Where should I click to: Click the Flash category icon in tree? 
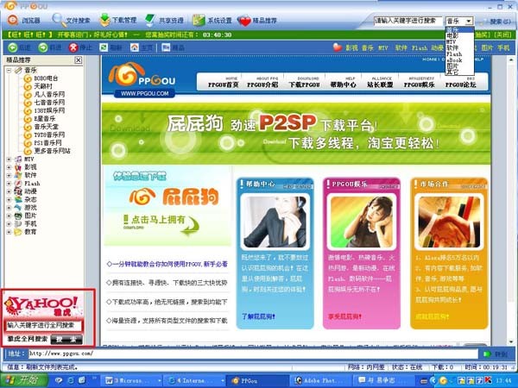[18, 184]
